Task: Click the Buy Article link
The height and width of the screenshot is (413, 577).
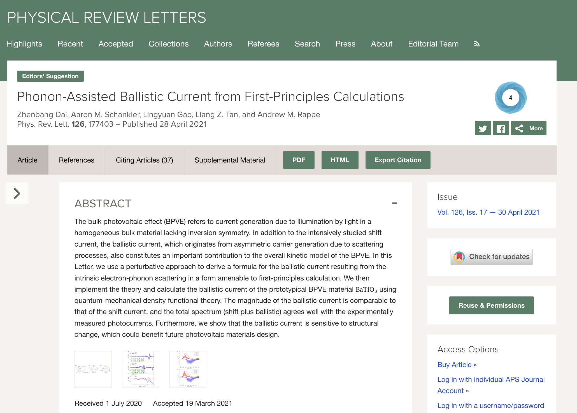Action: click(457, 365)
